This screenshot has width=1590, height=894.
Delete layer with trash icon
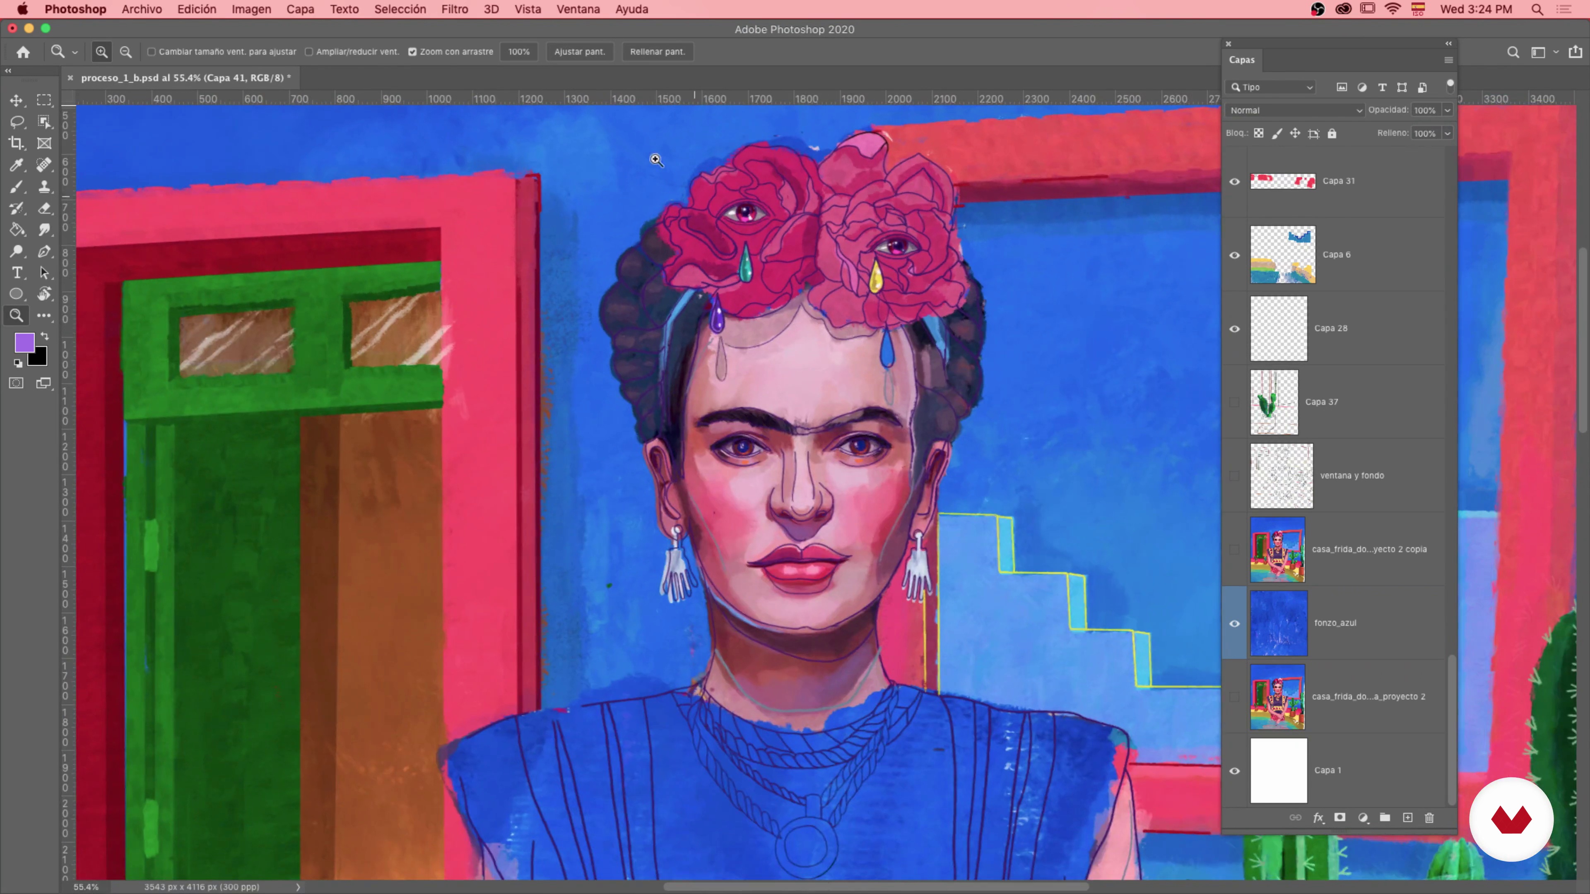click(x=1429, y=817)
